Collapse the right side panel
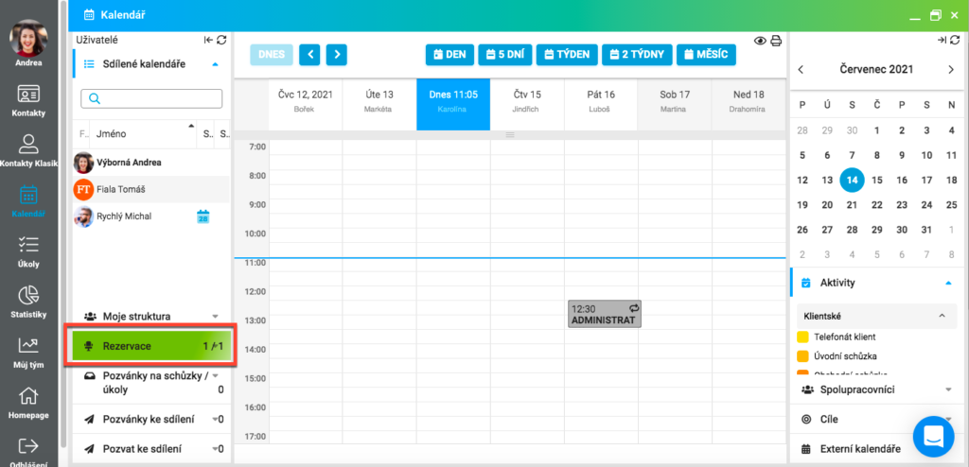This screenshot has width=969, height=467. [x=942, y=40]
